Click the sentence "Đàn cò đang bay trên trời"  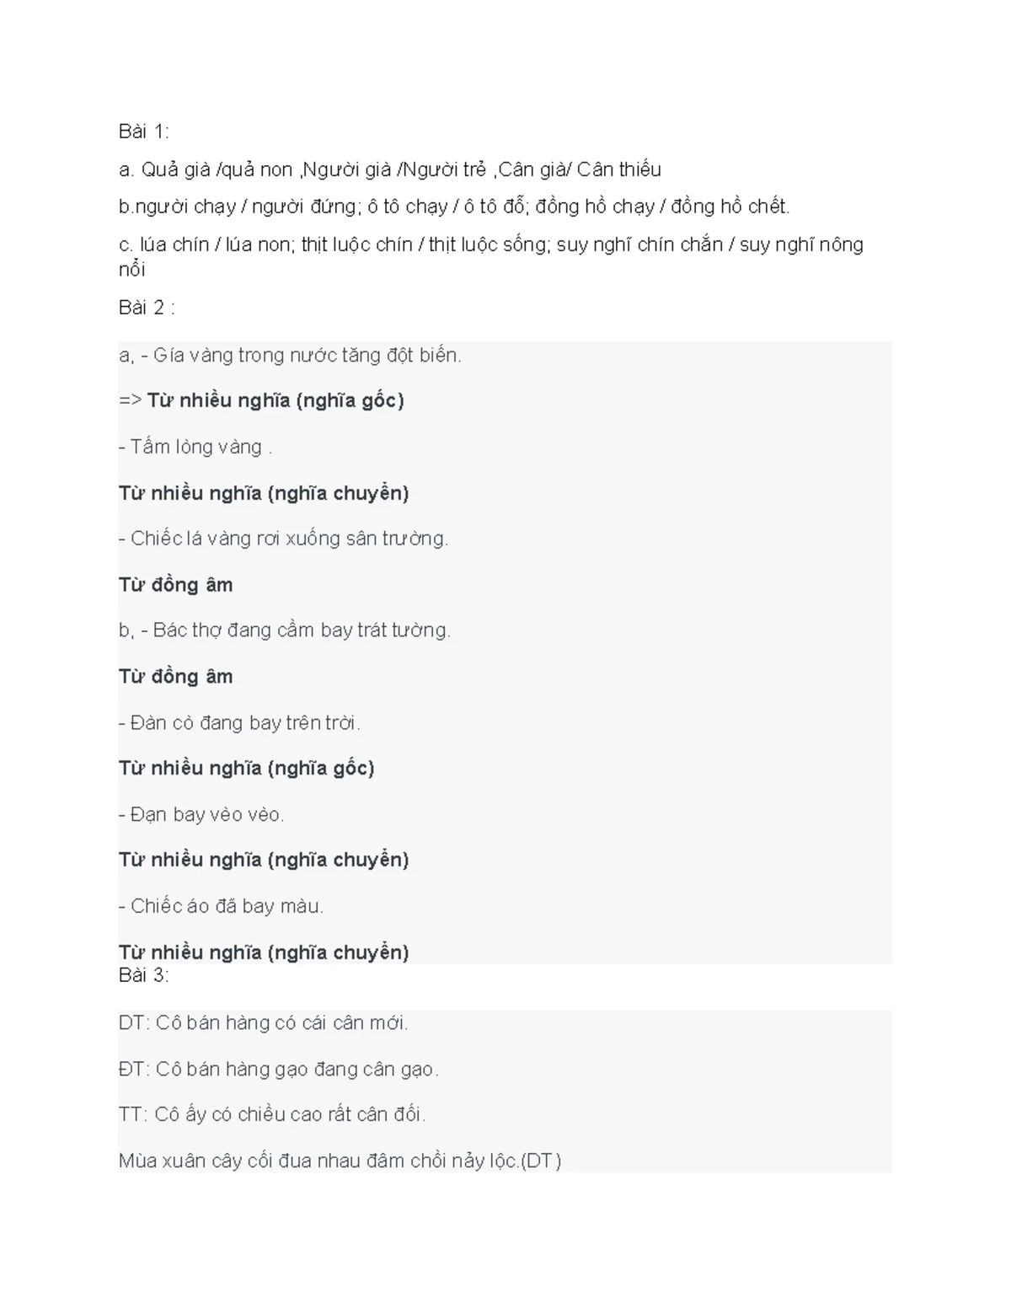coord(245,723)
